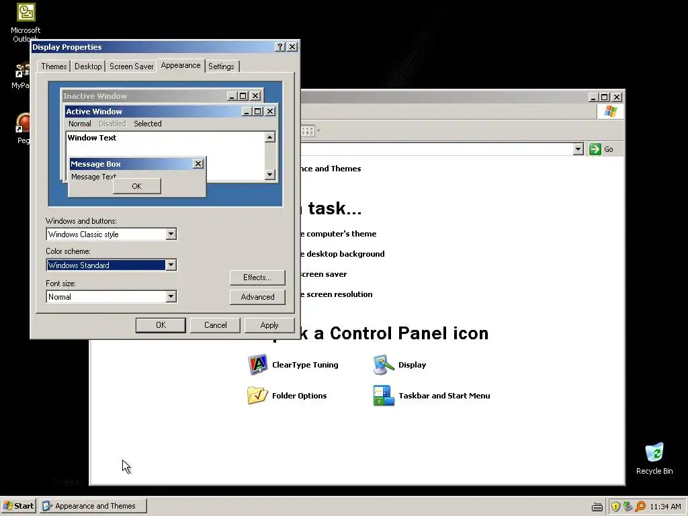The width and height of the screenshot is (688, 516).
Task: Click the computer's theme task link
Action: coord(339,233)
